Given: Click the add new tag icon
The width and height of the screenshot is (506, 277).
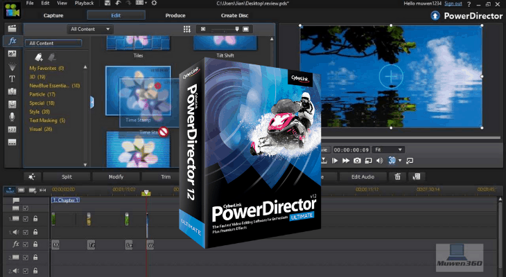Looking at the screenshot, I should (39, 57).
